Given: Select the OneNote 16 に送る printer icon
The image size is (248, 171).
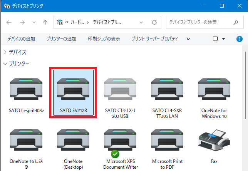Looking at the screenshot, I should point(26,140).
